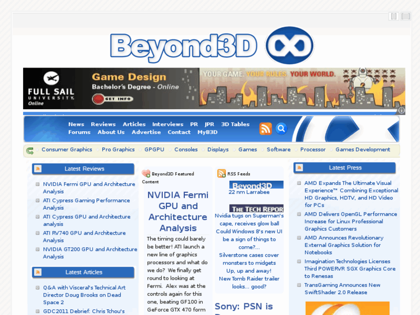Click the green back arrow in category bar

29,151
